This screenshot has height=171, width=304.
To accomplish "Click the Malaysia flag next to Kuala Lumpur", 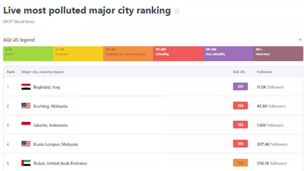I will pyautogui.click(x=26, y=144).
